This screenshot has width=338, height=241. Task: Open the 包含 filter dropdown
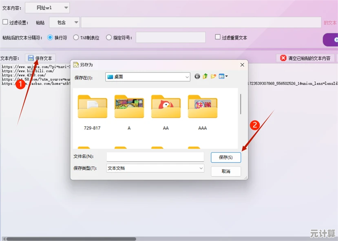(64, 22)
